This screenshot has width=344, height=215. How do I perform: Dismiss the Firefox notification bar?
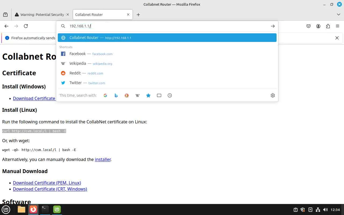pyautogui.click(x=337, y=38)
